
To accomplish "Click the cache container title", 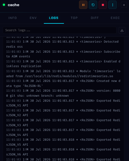I will coord(13,5).
